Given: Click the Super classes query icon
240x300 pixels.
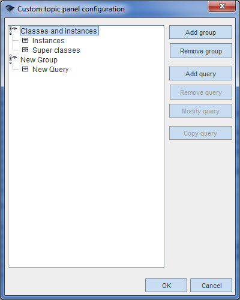Looking at the screenshot, I should (25, 50).
